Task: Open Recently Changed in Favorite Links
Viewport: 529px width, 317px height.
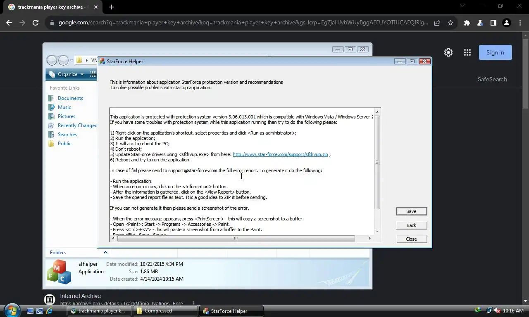Action: coord(77,125)
